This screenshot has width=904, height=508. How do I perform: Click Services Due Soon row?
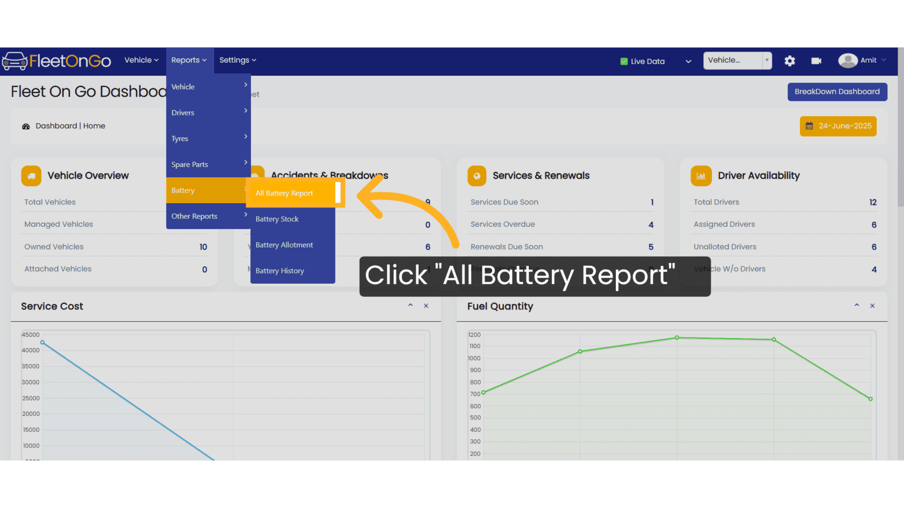click(x=562, y=202)
